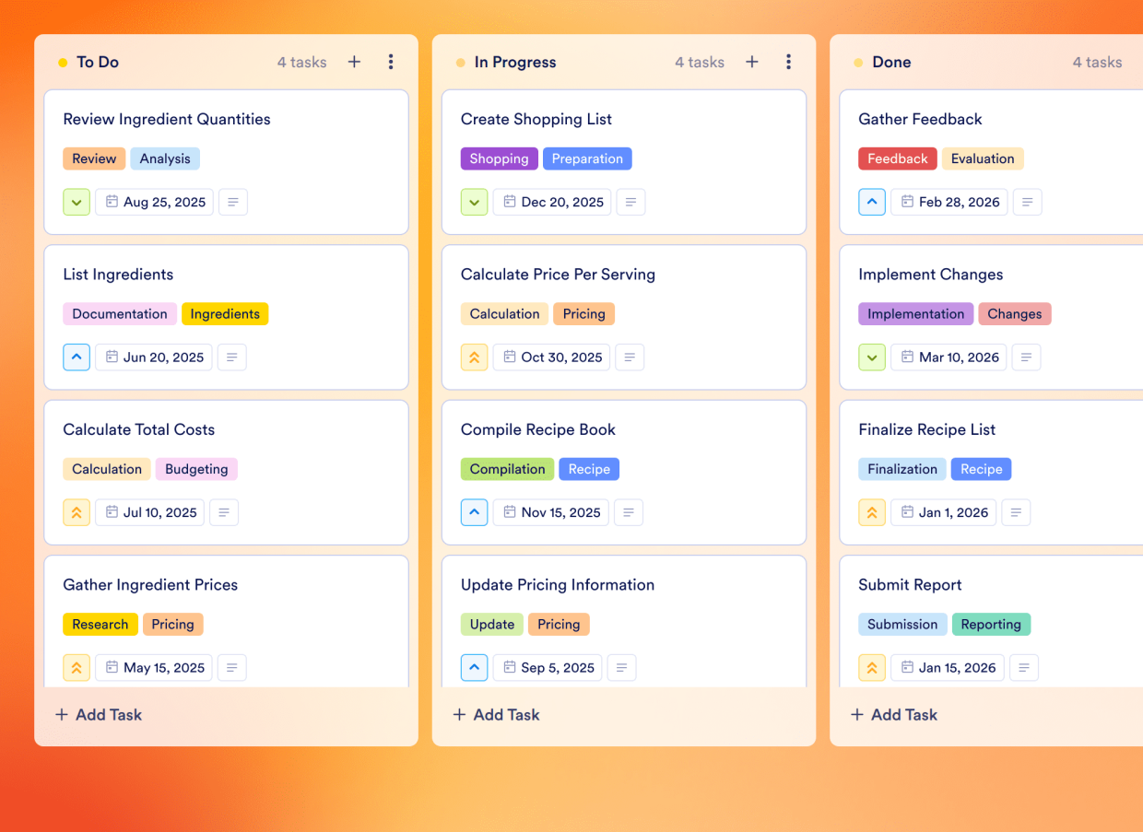Click the calendar icon on Submit Report
Viewport: 1143px width, 832px height.
pyautogui.click(x=908, y=667)
